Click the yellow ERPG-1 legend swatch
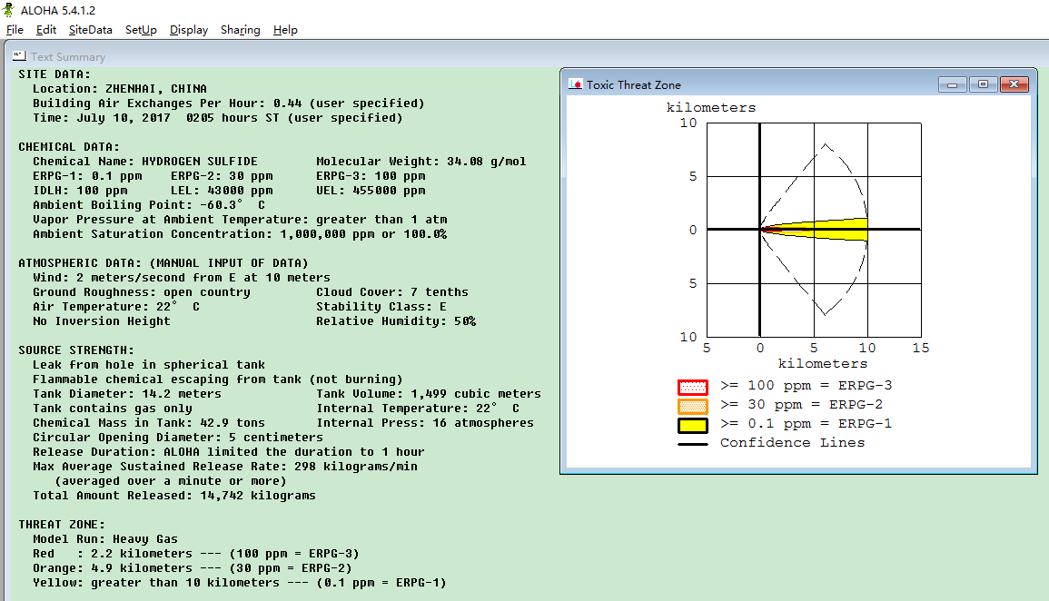The image size is (1049, 601). (x=692, y=425)
